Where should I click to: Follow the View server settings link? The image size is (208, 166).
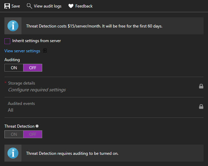[22, 51]
